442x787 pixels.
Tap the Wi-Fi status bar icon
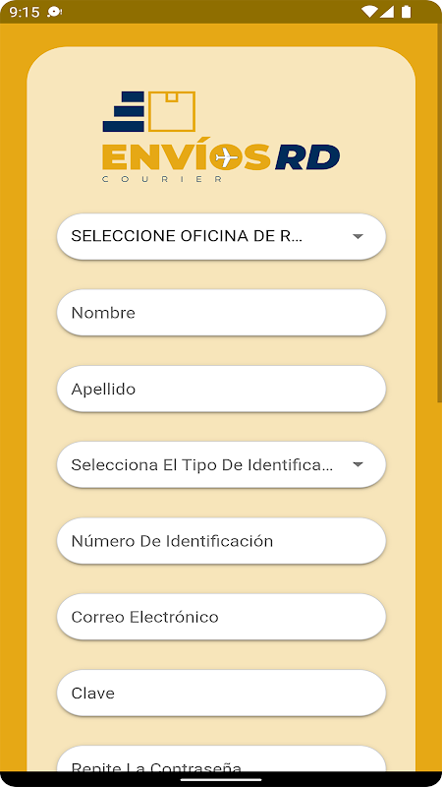click(369, 12)
